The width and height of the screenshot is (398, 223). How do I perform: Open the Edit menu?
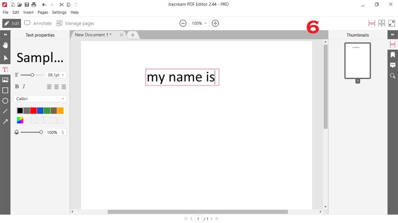[16, 12]
